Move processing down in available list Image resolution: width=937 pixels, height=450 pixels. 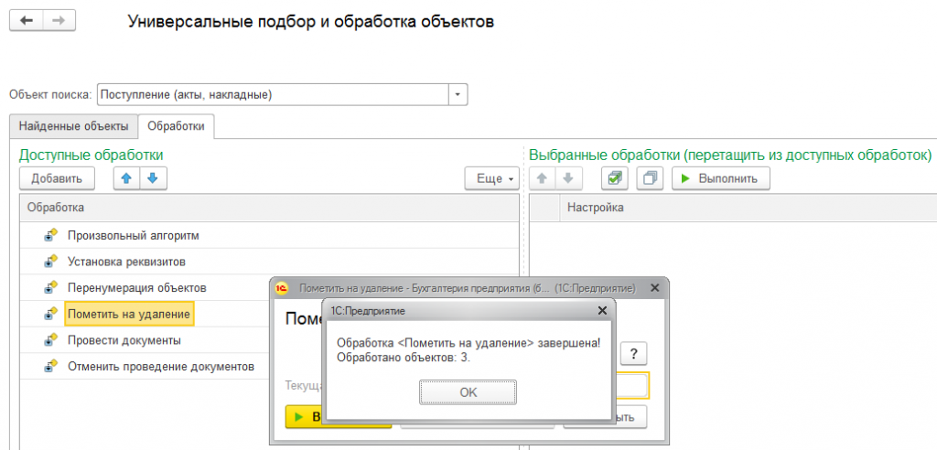pyautogui.click(x=152, y=178)
